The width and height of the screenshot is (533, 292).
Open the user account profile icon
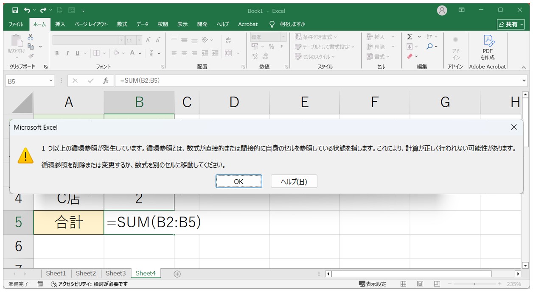pos(442,11)
